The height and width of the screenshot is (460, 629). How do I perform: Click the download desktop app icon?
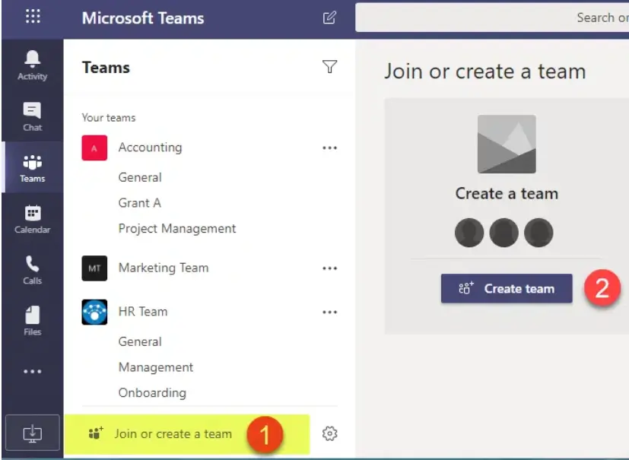pos(33,433)
